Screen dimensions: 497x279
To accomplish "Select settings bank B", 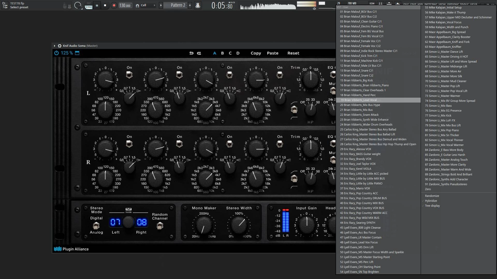I will pyautogui.click(x=222, y=53).
